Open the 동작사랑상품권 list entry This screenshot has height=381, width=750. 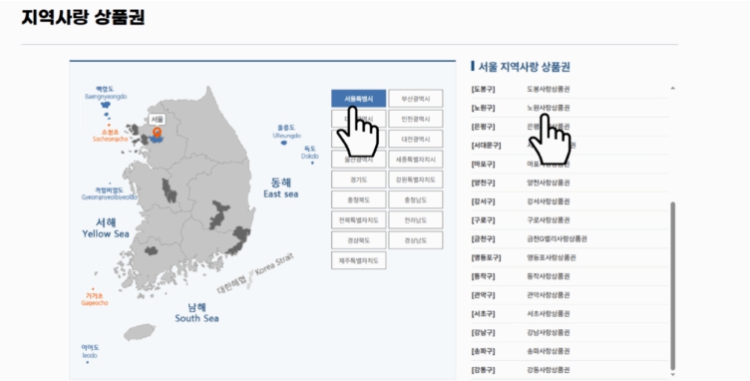(549, 276)
